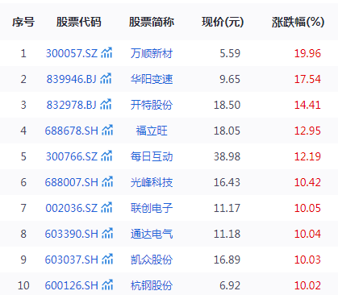Open the chart icon beside 600126.SH
The width and height of the screenshot is (338, 295).
[x=107, y=285]
